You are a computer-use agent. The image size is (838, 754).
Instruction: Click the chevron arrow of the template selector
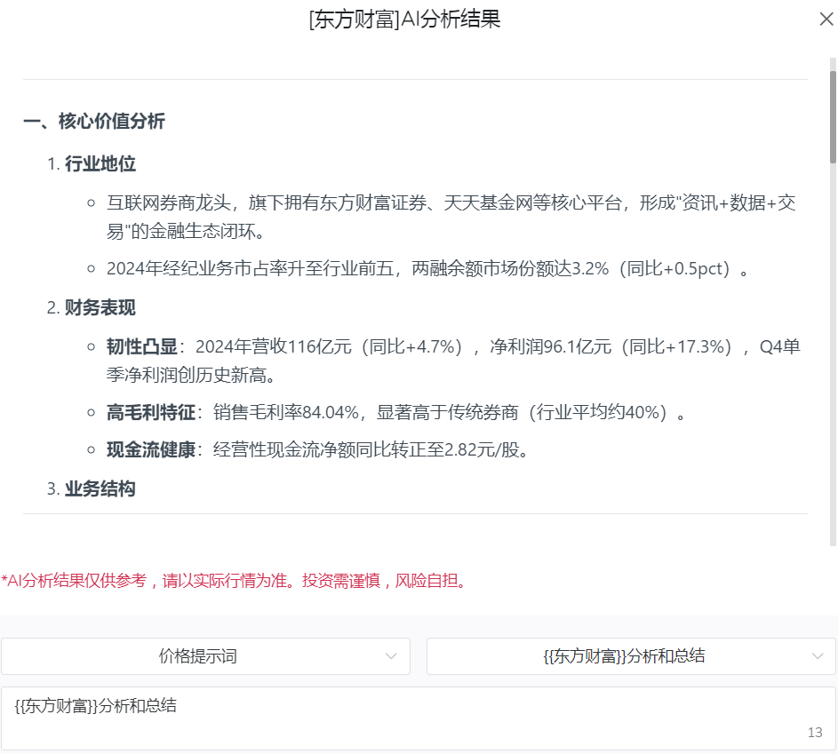(818, 656)
